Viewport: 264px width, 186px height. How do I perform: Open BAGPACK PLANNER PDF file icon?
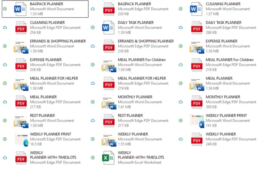coord(109,9)
